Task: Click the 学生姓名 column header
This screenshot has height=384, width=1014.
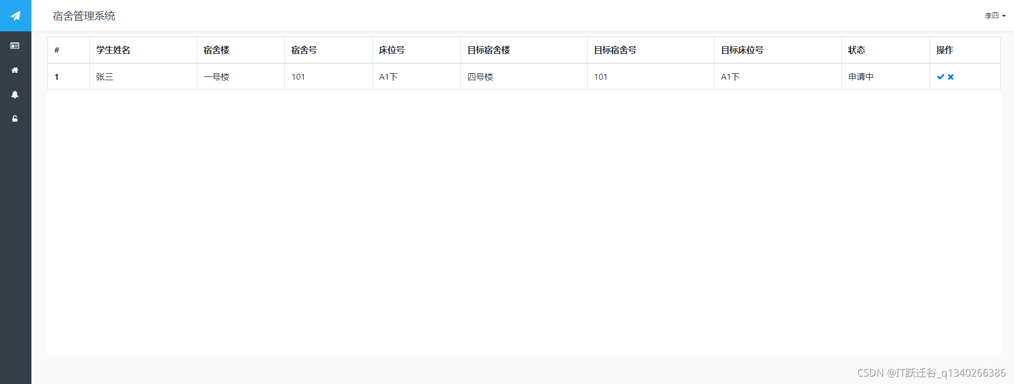Action: pos(113,50)
